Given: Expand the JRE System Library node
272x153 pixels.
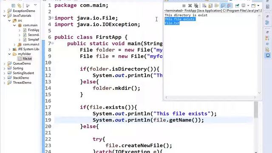Looking at the screenshot, I should [9, 49].
